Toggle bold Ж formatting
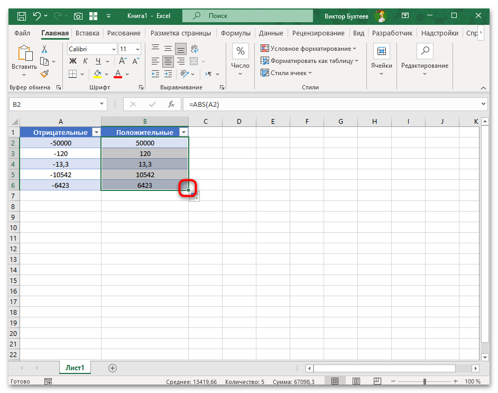 pos(73,61)
